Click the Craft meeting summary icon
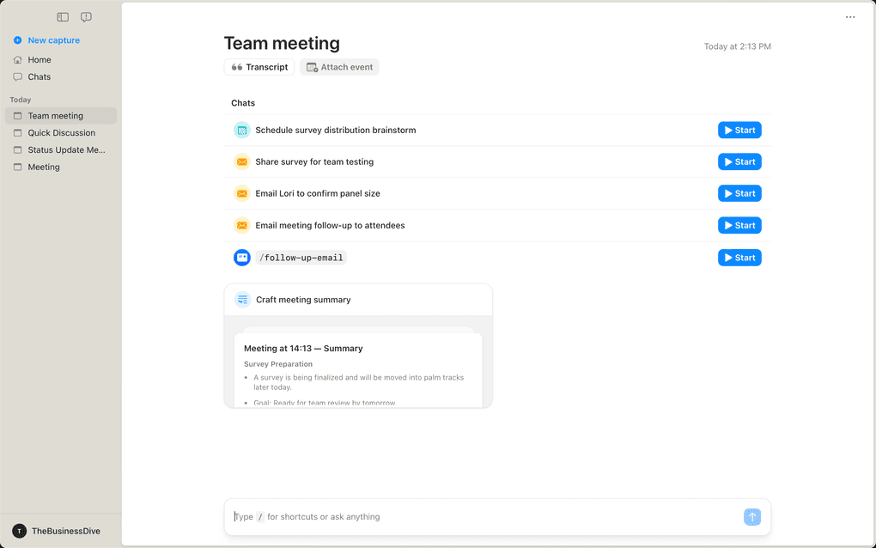 tap(242, 300)
